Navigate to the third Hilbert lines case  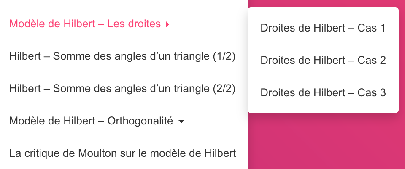click(323, 92)
